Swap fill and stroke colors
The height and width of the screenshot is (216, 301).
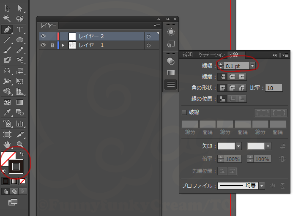coord(22,154)
